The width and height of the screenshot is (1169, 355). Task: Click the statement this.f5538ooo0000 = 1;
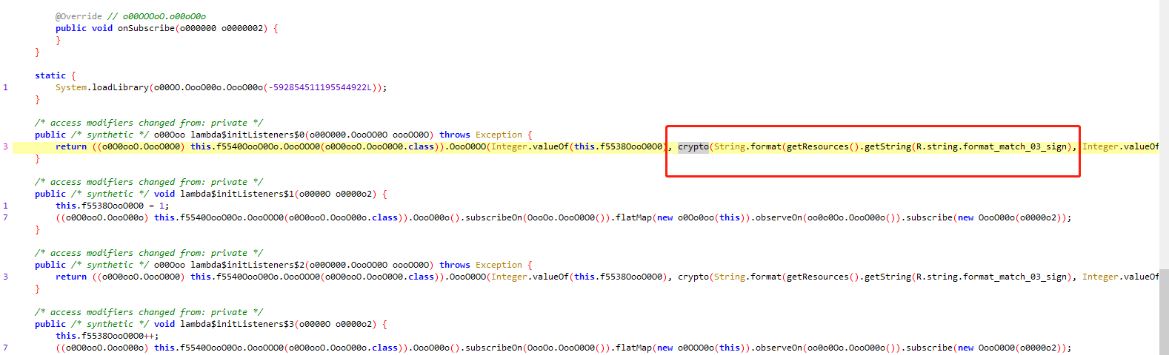click(x=113, y=206)
